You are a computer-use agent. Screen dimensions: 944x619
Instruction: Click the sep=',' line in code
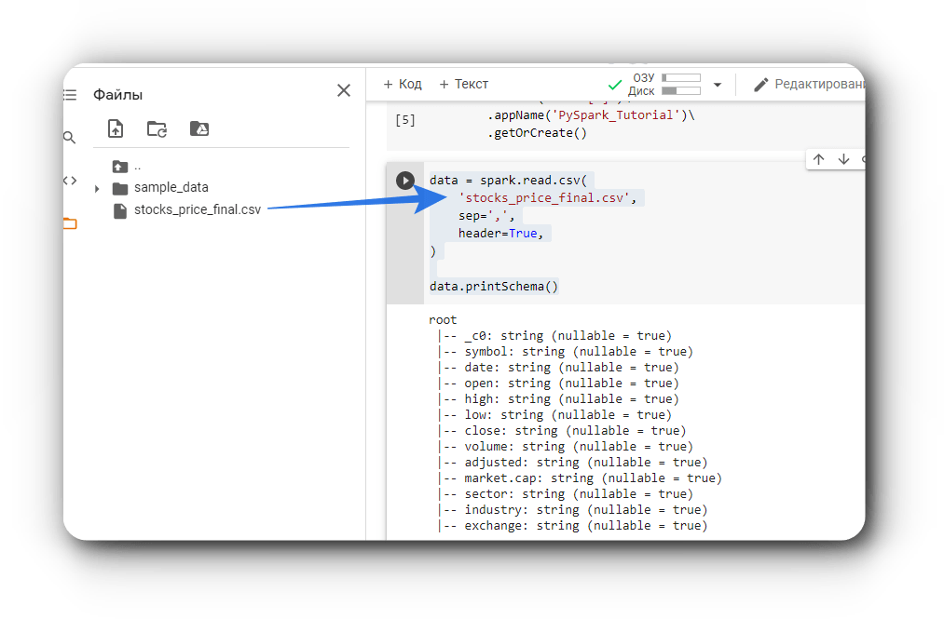pyautogui.click(x=486, y=215)
